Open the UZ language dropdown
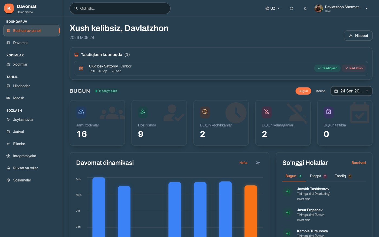Screen dimensions: 379x237 (273, 8)
